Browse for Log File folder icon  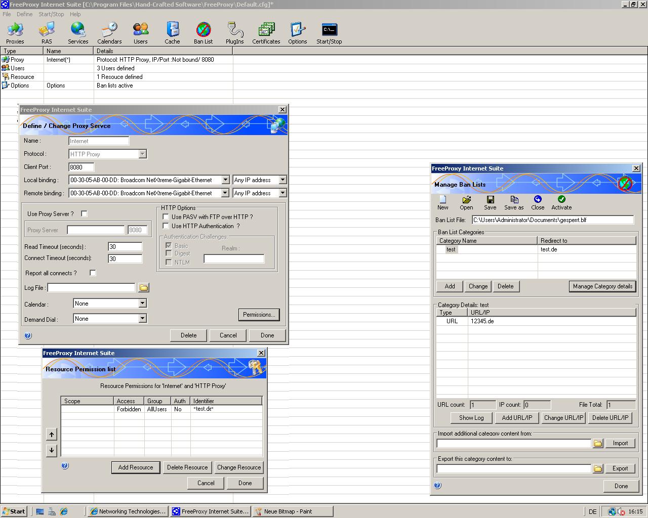coord(144,288)
